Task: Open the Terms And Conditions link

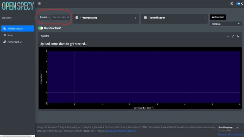Action: pyautogui.click(x=230, y=134)
